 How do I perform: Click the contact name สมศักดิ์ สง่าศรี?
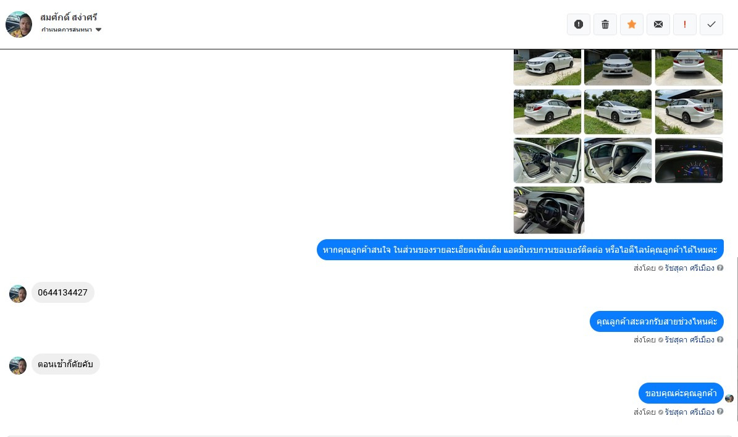point(69,17)
